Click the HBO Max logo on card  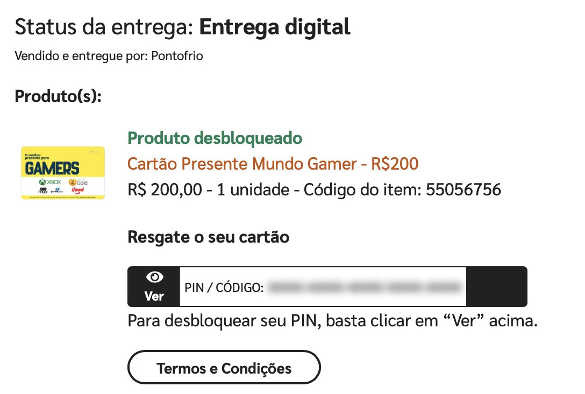pos(43,191)
